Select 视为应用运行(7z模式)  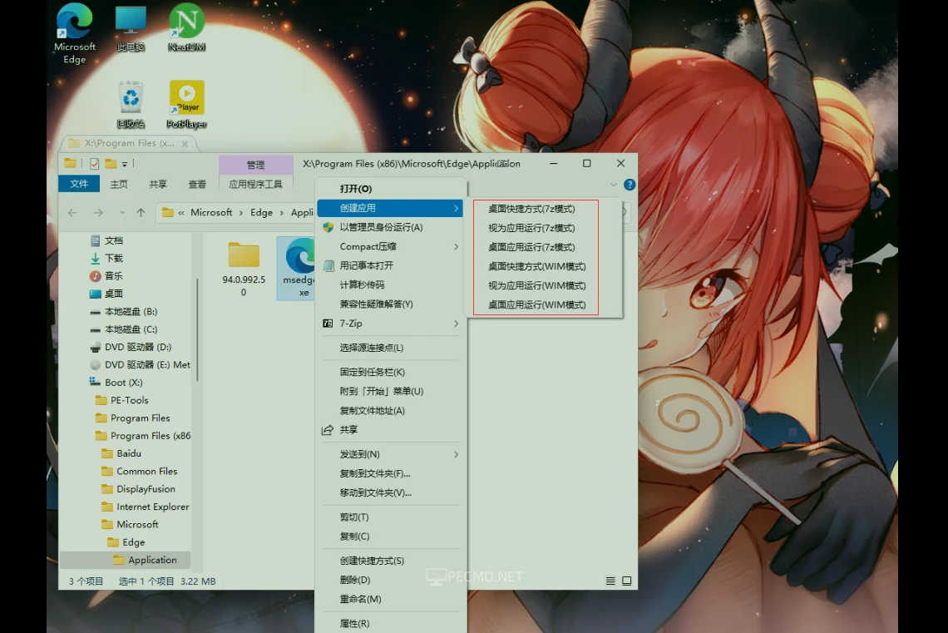coord(531,228)
